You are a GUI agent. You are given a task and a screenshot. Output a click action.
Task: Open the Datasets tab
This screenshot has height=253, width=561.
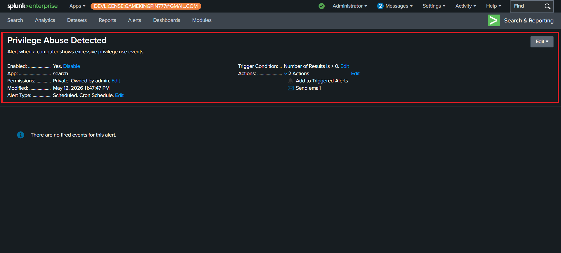[77, 20]
